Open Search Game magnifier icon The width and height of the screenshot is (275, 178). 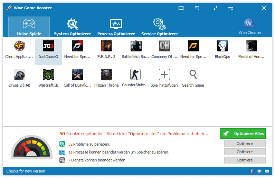point(193,75)
